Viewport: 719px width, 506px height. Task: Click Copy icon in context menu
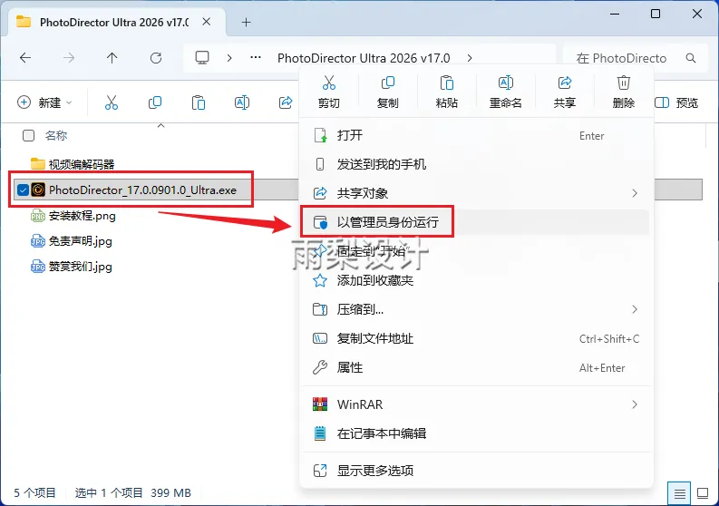point(387,83)
